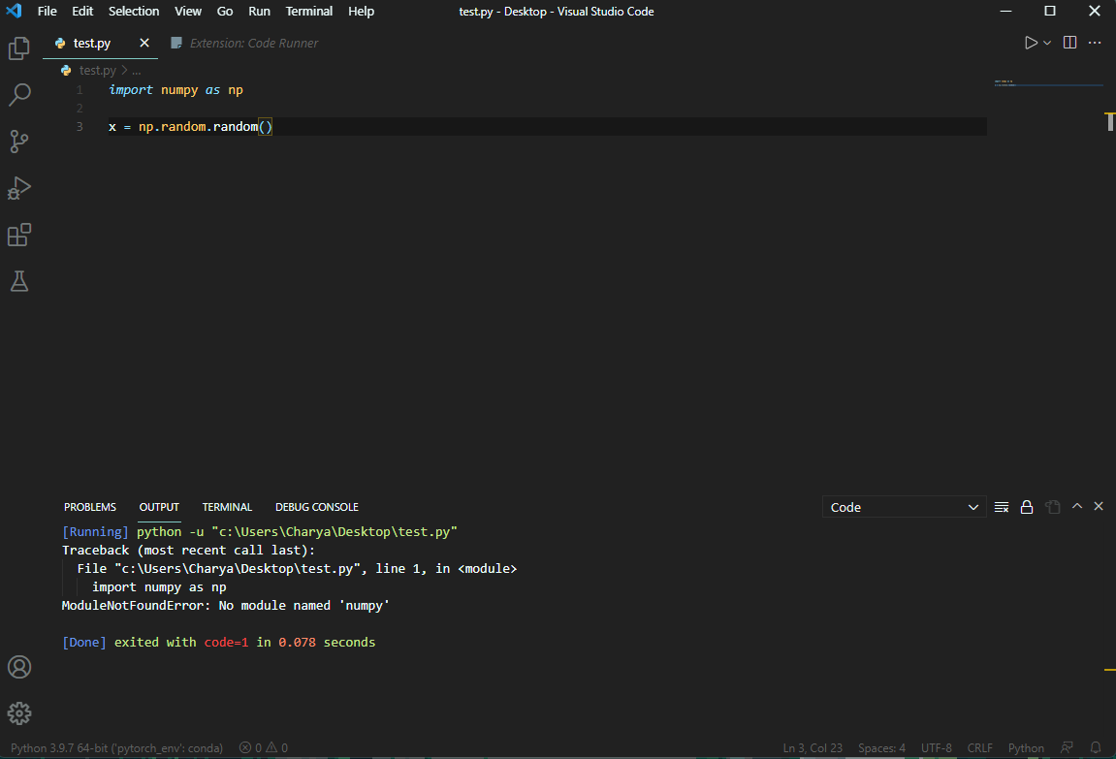Select Python language mode in status bar

[x=1026, y=748]
